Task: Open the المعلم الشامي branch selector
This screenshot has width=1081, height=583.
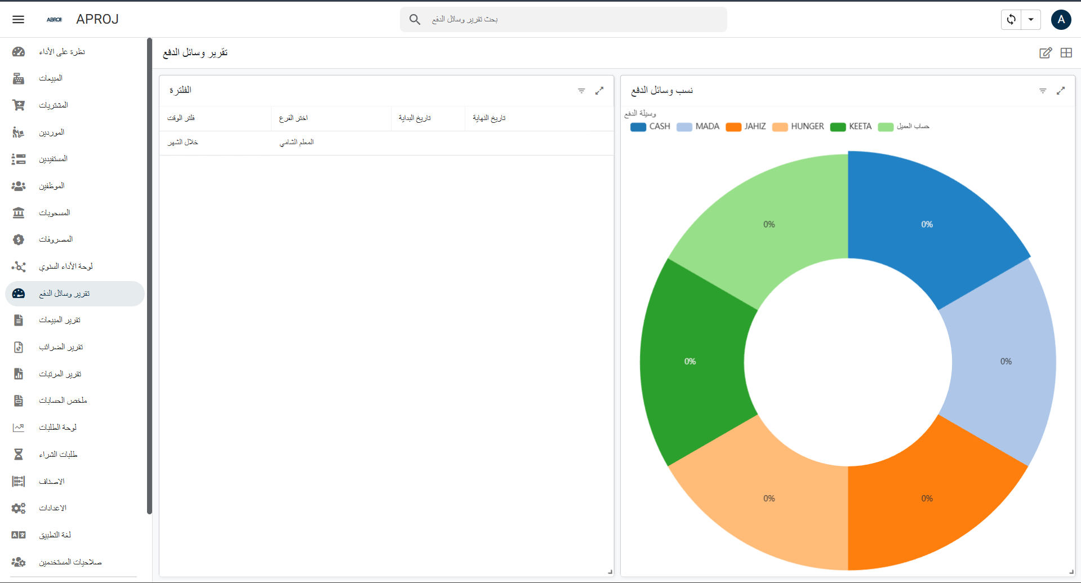Action: coord(297,143)
